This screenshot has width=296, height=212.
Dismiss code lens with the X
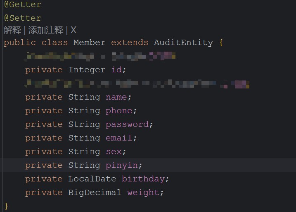73,30
